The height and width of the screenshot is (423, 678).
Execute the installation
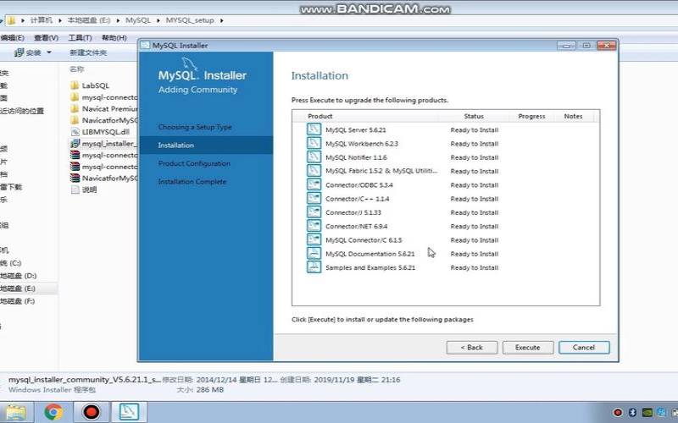[x=527, y=348]
